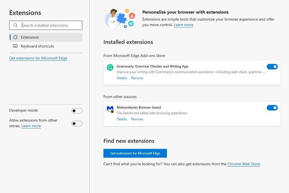Enable Developer mode switch

coord(77,111)
